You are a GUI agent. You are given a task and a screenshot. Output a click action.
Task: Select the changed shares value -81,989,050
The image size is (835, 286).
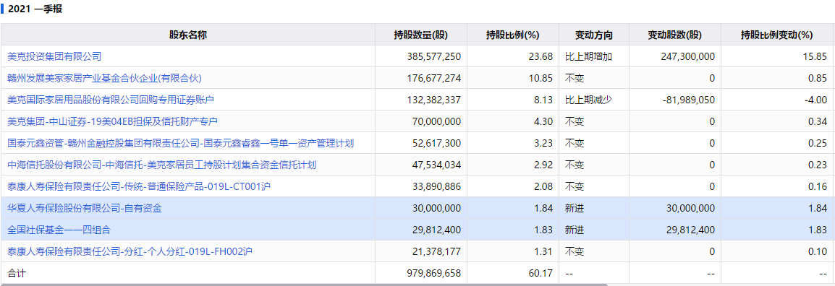pyautogui.click(x=689, y=100)
